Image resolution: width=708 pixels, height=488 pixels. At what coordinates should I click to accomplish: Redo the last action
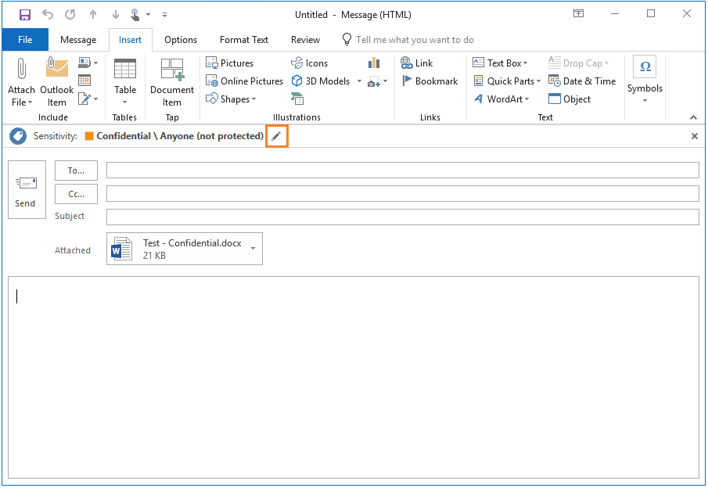coord(70,14)
